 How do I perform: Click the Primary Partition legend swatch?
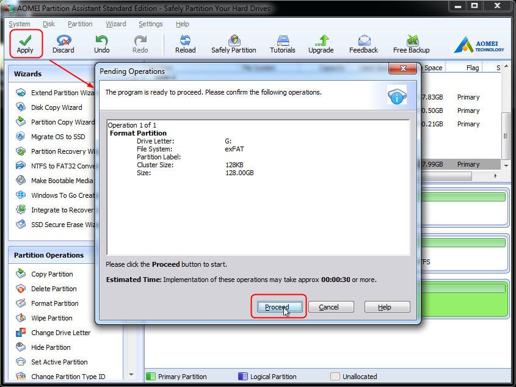coord(151,376)
